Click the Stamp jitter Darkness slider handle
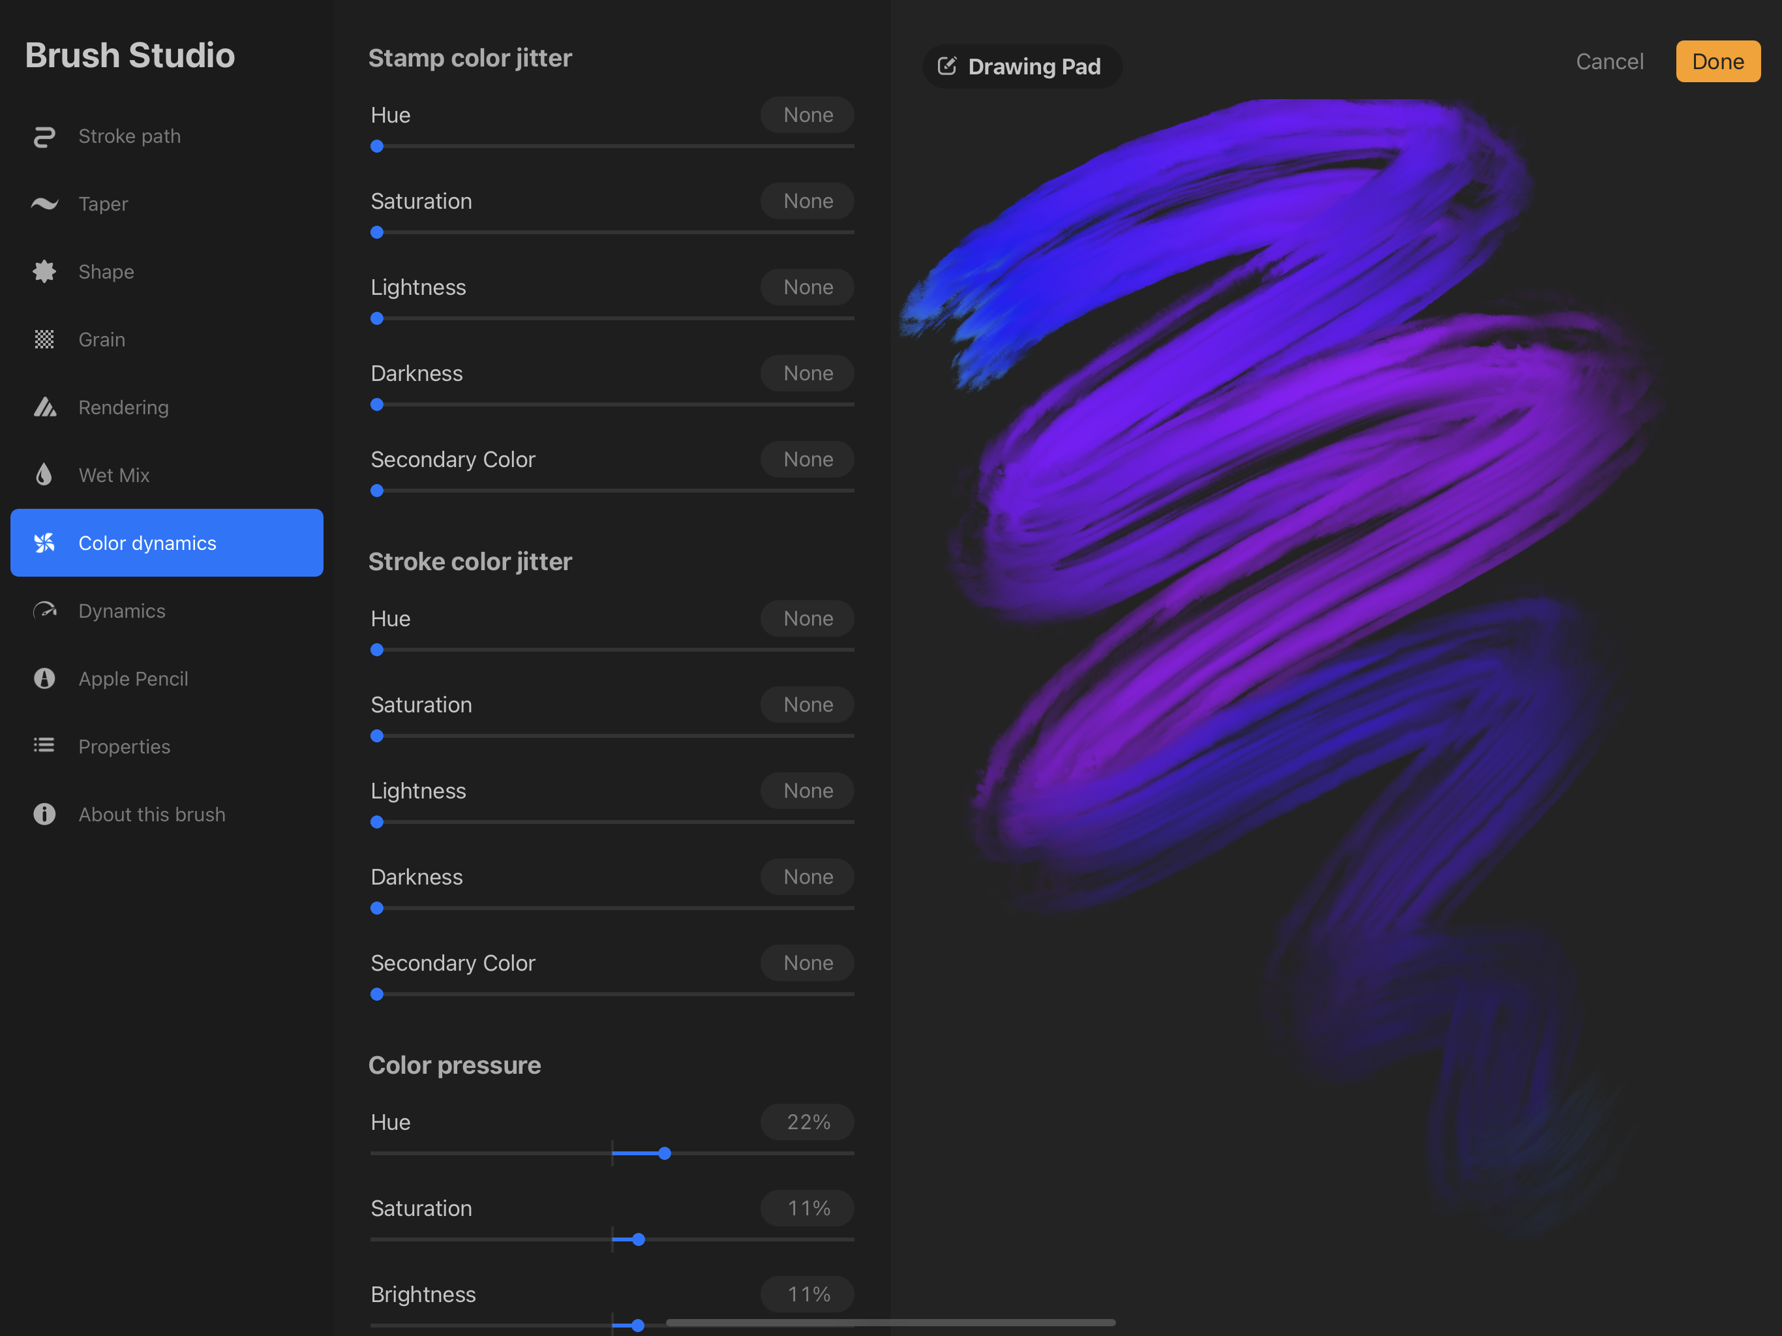 coord(377,405)
